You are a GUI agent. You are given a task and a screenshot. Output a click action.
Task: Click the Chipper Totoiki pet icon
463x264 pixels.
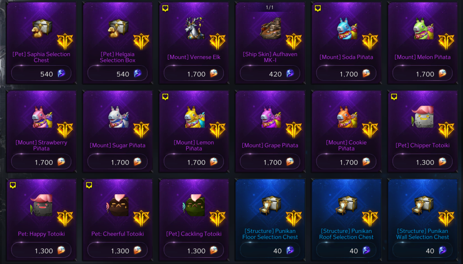[x=423, y=117]
